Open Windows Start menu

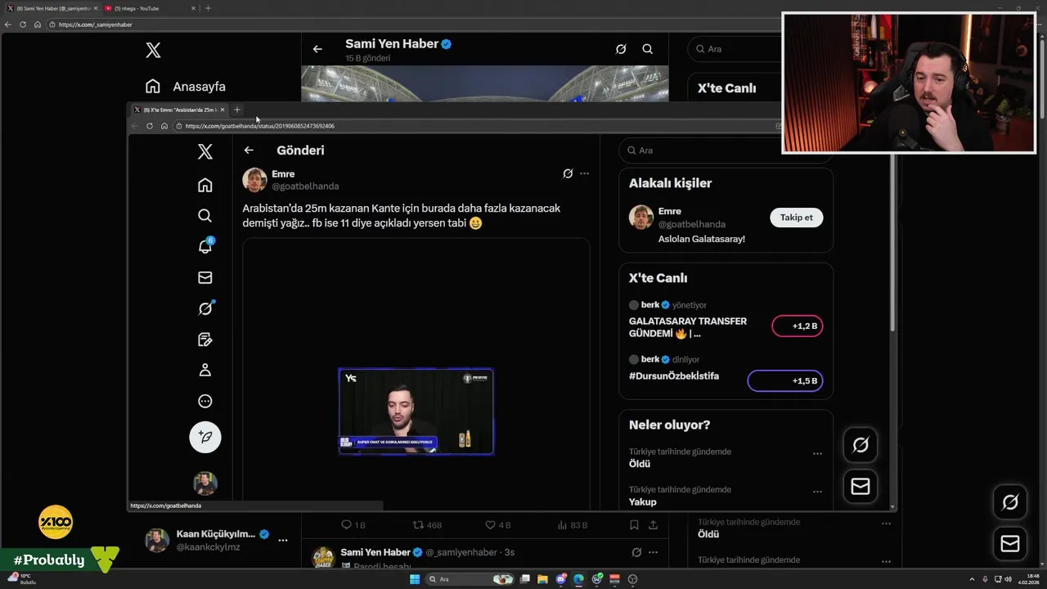415,579
